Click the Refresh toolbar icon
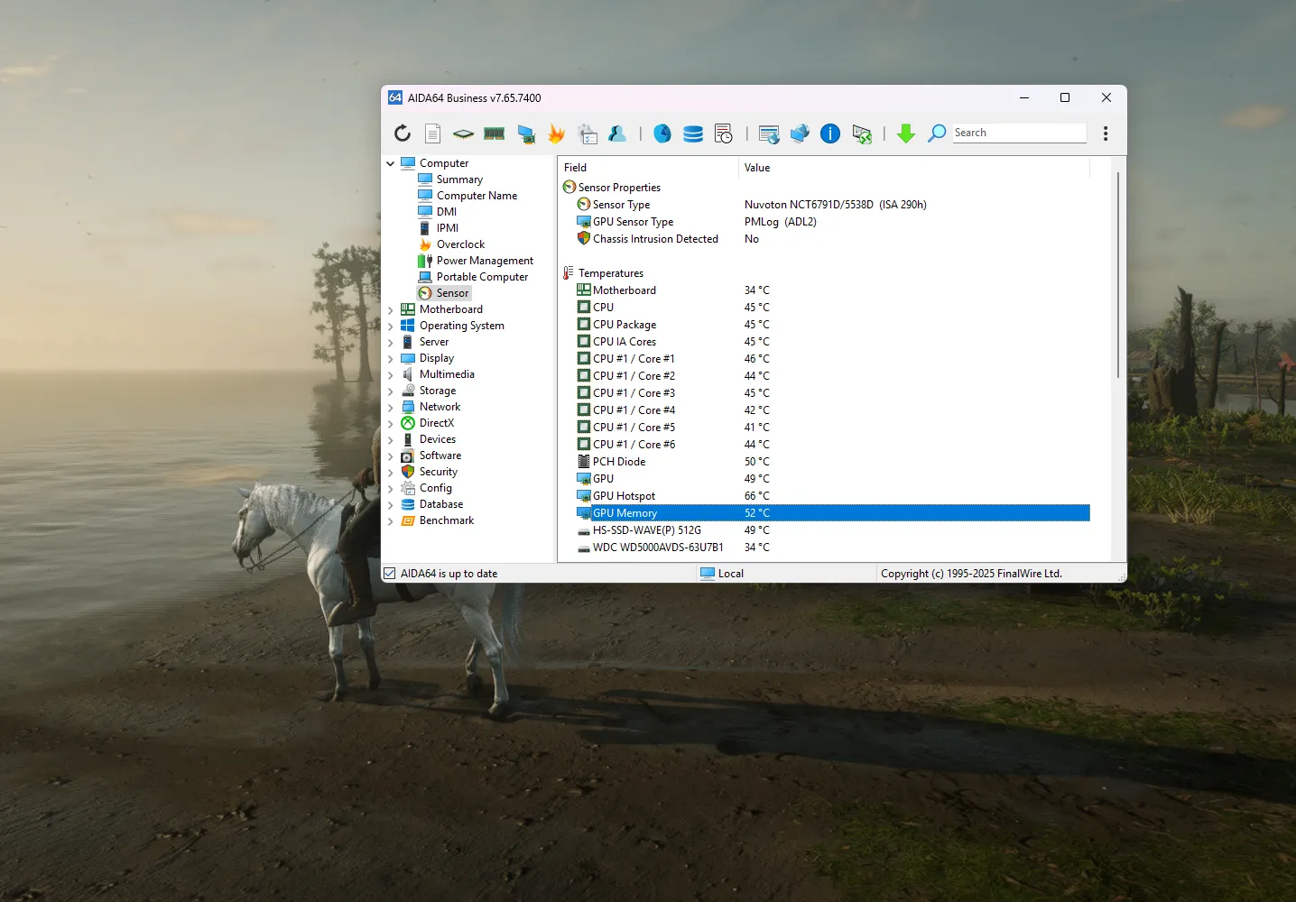This screenshot has width=1296, height=902. 403,133
